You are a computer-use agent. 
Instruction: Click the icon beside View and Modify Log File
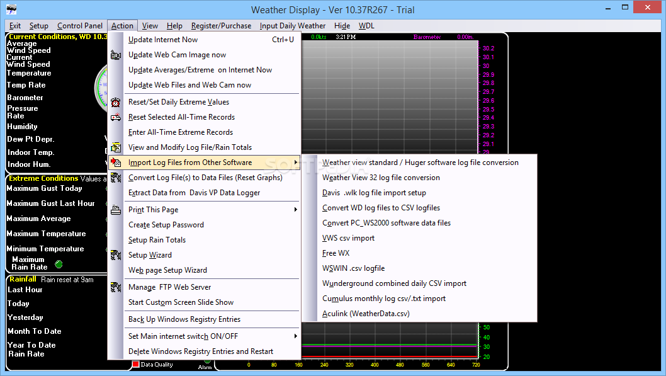tap(116, 147)
